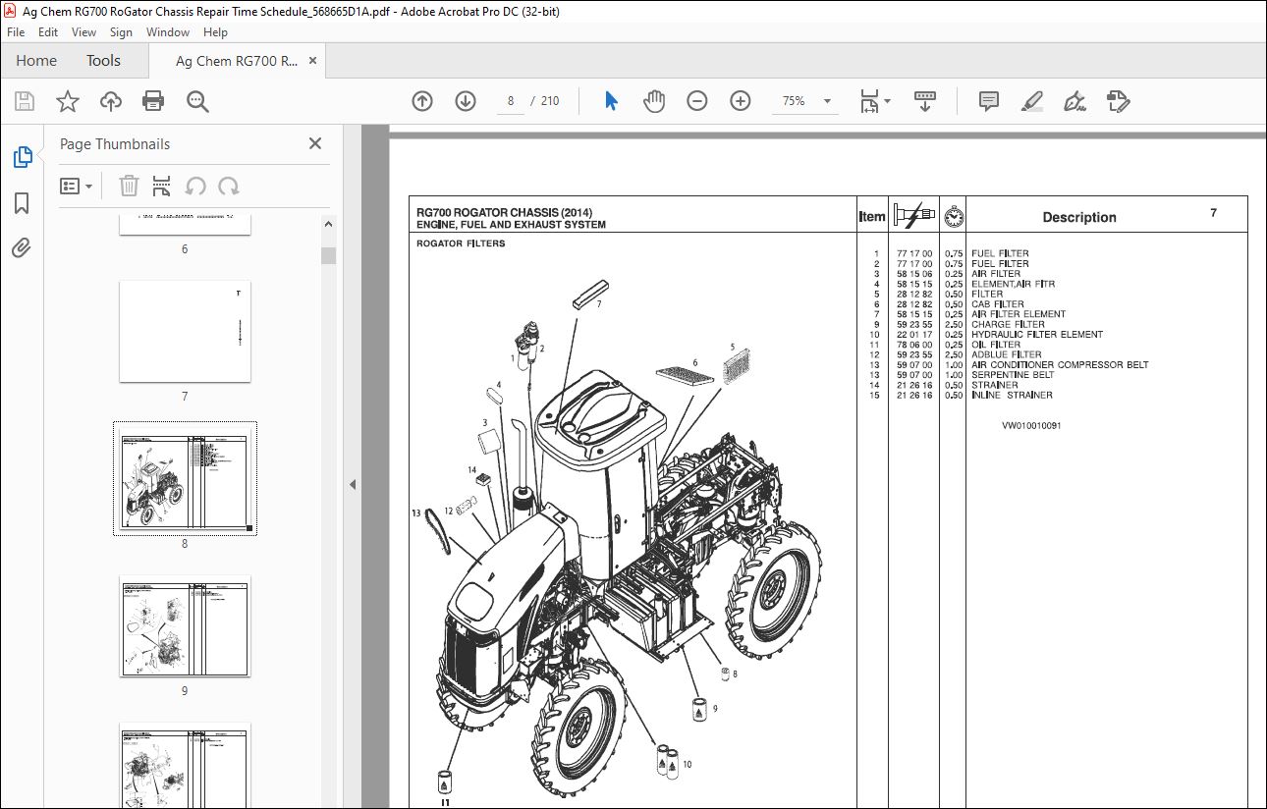Click the 'ROGATOR FILTERS' heading text
The image size is (1267, 809).
[x=461, y=243]
